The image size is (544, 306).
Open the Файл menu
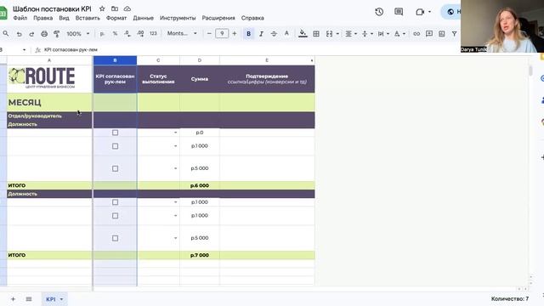[x=20, y=18]
